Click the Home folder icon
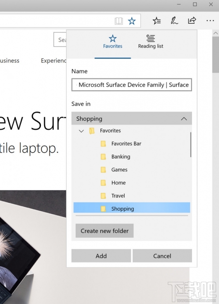The width and height of the screenshot is (219, 304). [103, 183]
